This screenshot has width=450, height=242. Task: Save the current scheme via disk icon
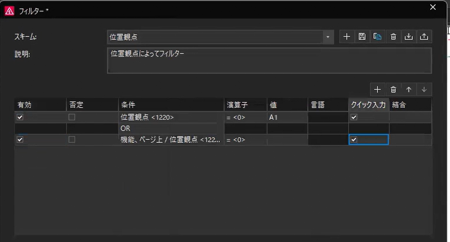coord(362,37)
